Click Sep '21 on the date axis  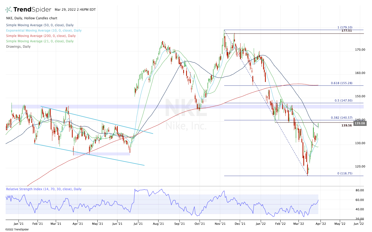179,223
